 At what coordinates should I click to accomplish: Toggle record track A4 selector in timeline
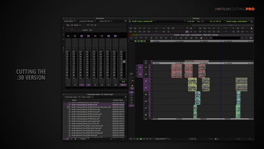[x=146, y=88]
